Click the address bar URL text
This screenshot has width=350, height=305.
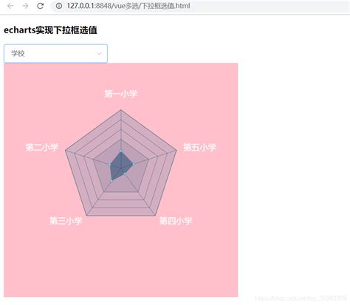click(128, 6)
